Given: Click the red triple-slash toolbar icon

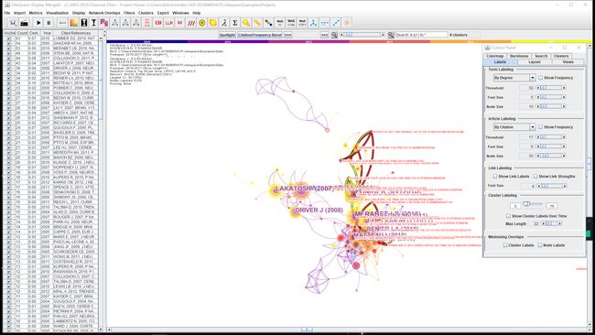Looking at the screenshot, I should click(x=191, y=23).
